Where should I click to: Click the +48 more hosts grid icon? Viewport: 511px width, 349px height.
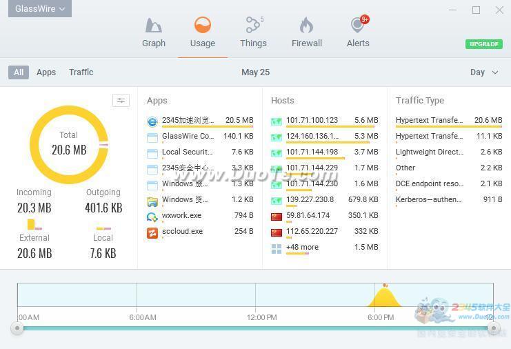(x=277, y=249)
